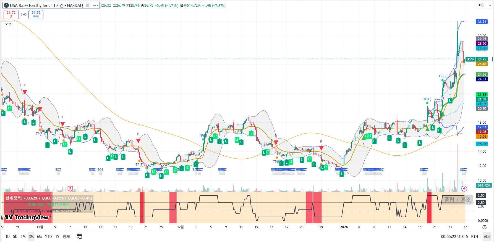
Task: Toggle the ADJ adjusted data button
Action: [487, 236]
